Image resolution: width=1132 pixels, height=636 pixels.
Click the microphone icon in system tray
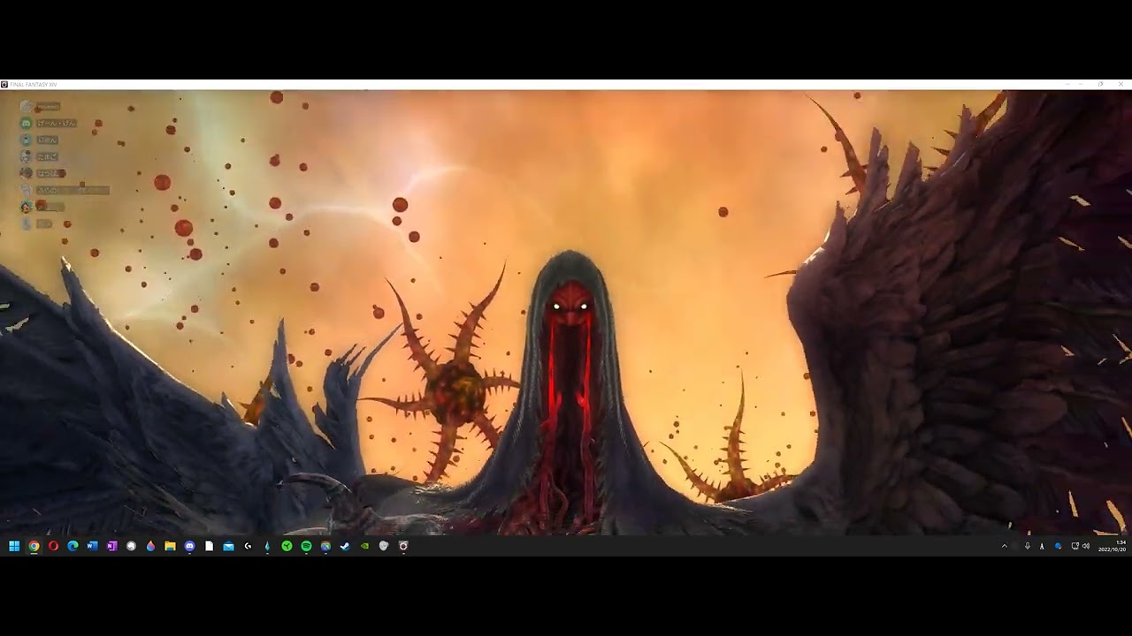(x=1027, y=546)
